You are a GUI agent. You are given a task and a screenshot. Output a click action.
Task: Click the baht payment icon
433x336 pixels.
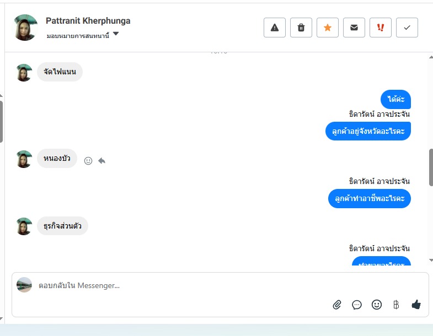click(x=396, y=305)
